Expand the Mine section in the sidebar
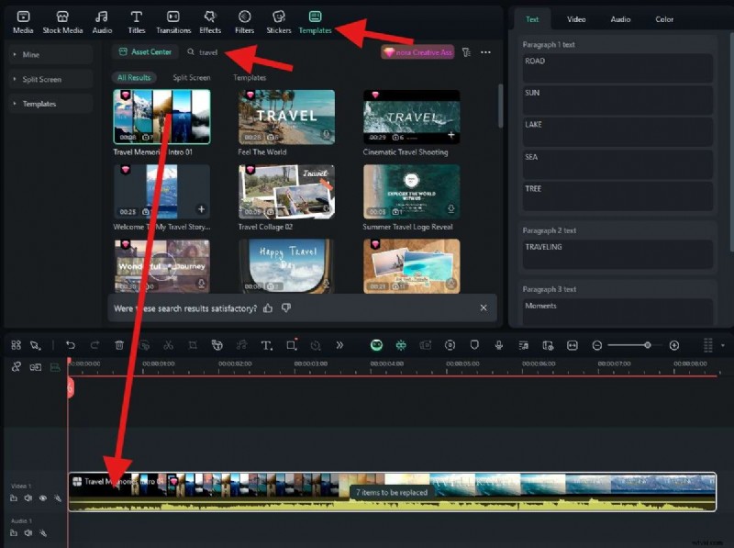Viewport: 734px width, 548px height. [x=32, y=53]
